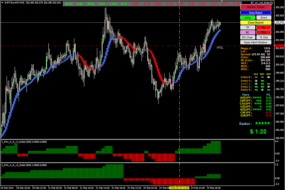Image resolution: width=285 pixels, height=190 pixels.
Task: Click the current price tag 302.540
Action: pos(280,22)
